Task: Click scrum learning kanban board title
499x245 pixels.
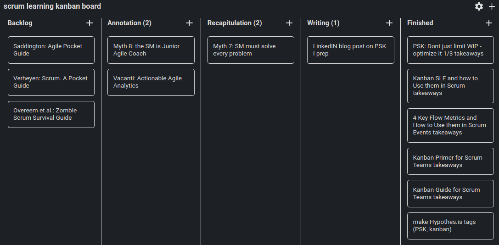Action: pyautogui.click(x=52, y=6)
